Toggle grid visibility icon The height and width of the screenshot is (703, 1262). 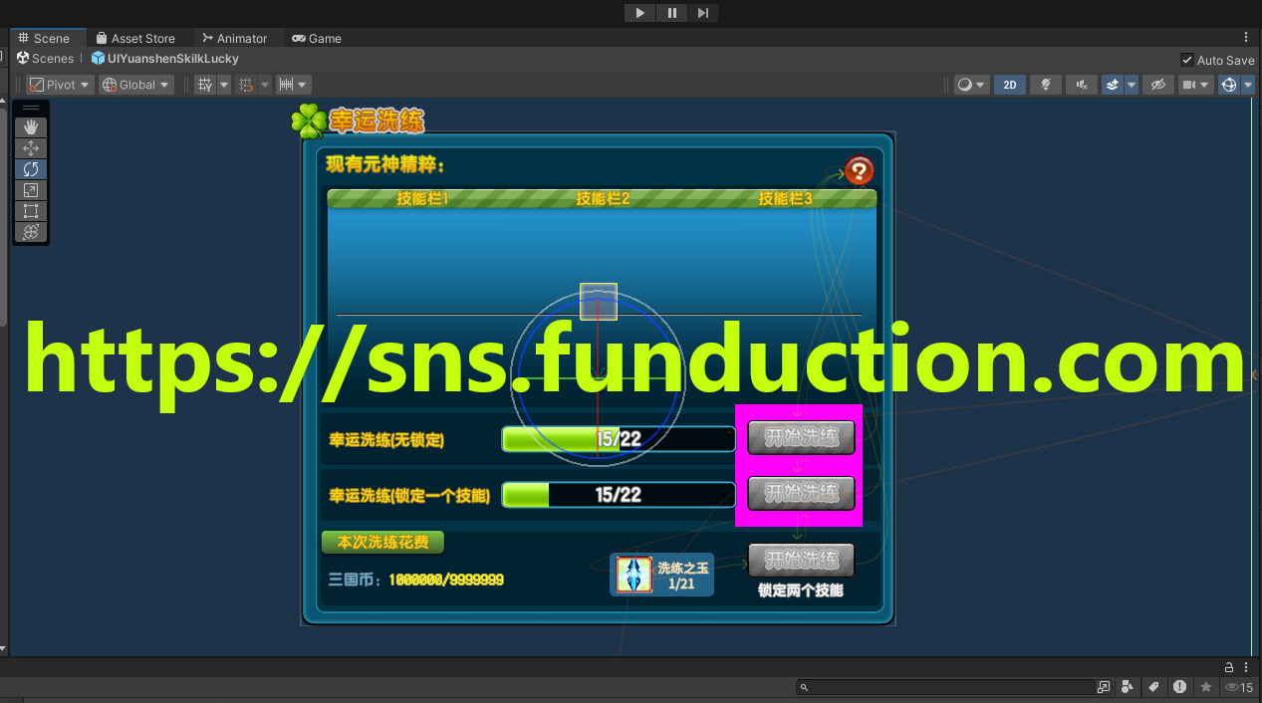point(205,85)
